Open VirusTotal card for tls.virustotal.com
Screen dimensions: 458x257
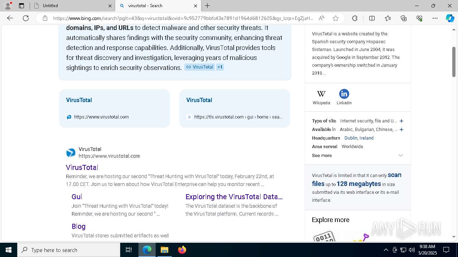[x=235, y=108]
